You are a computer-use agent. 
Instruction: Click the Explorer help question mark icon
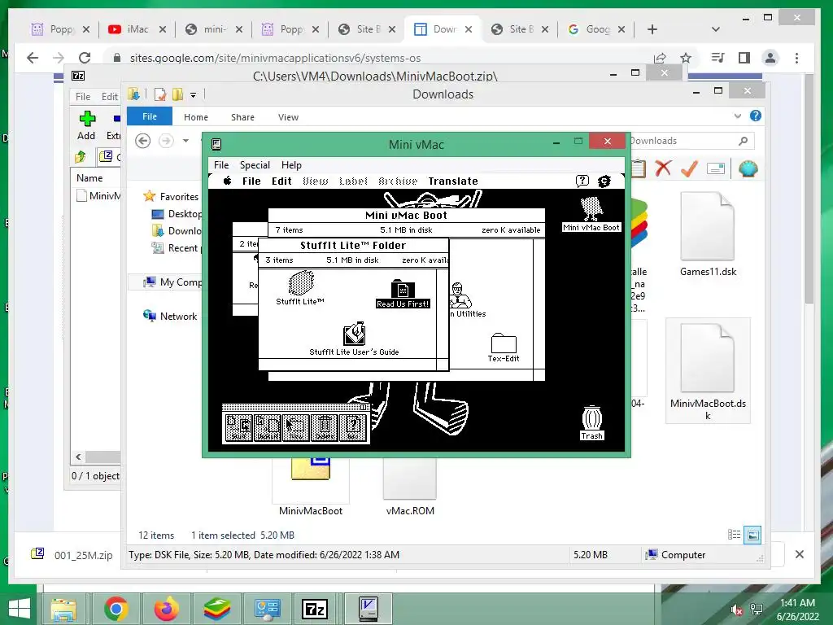pyautogui.click(x=756, y=116)
